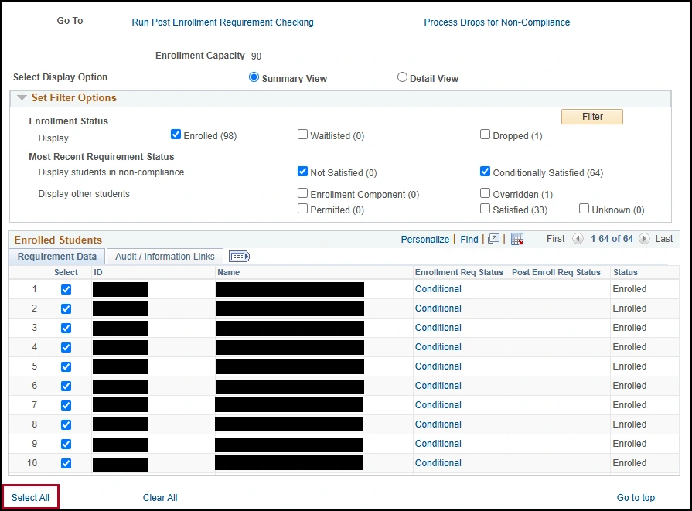Deselect student row 8 checkbox
This screenshot has width=692, height=511.
point(66,425)
